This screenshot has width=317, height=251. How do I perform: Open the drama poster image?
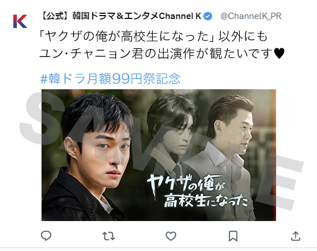pyautogui.click(x=158, y=155)
